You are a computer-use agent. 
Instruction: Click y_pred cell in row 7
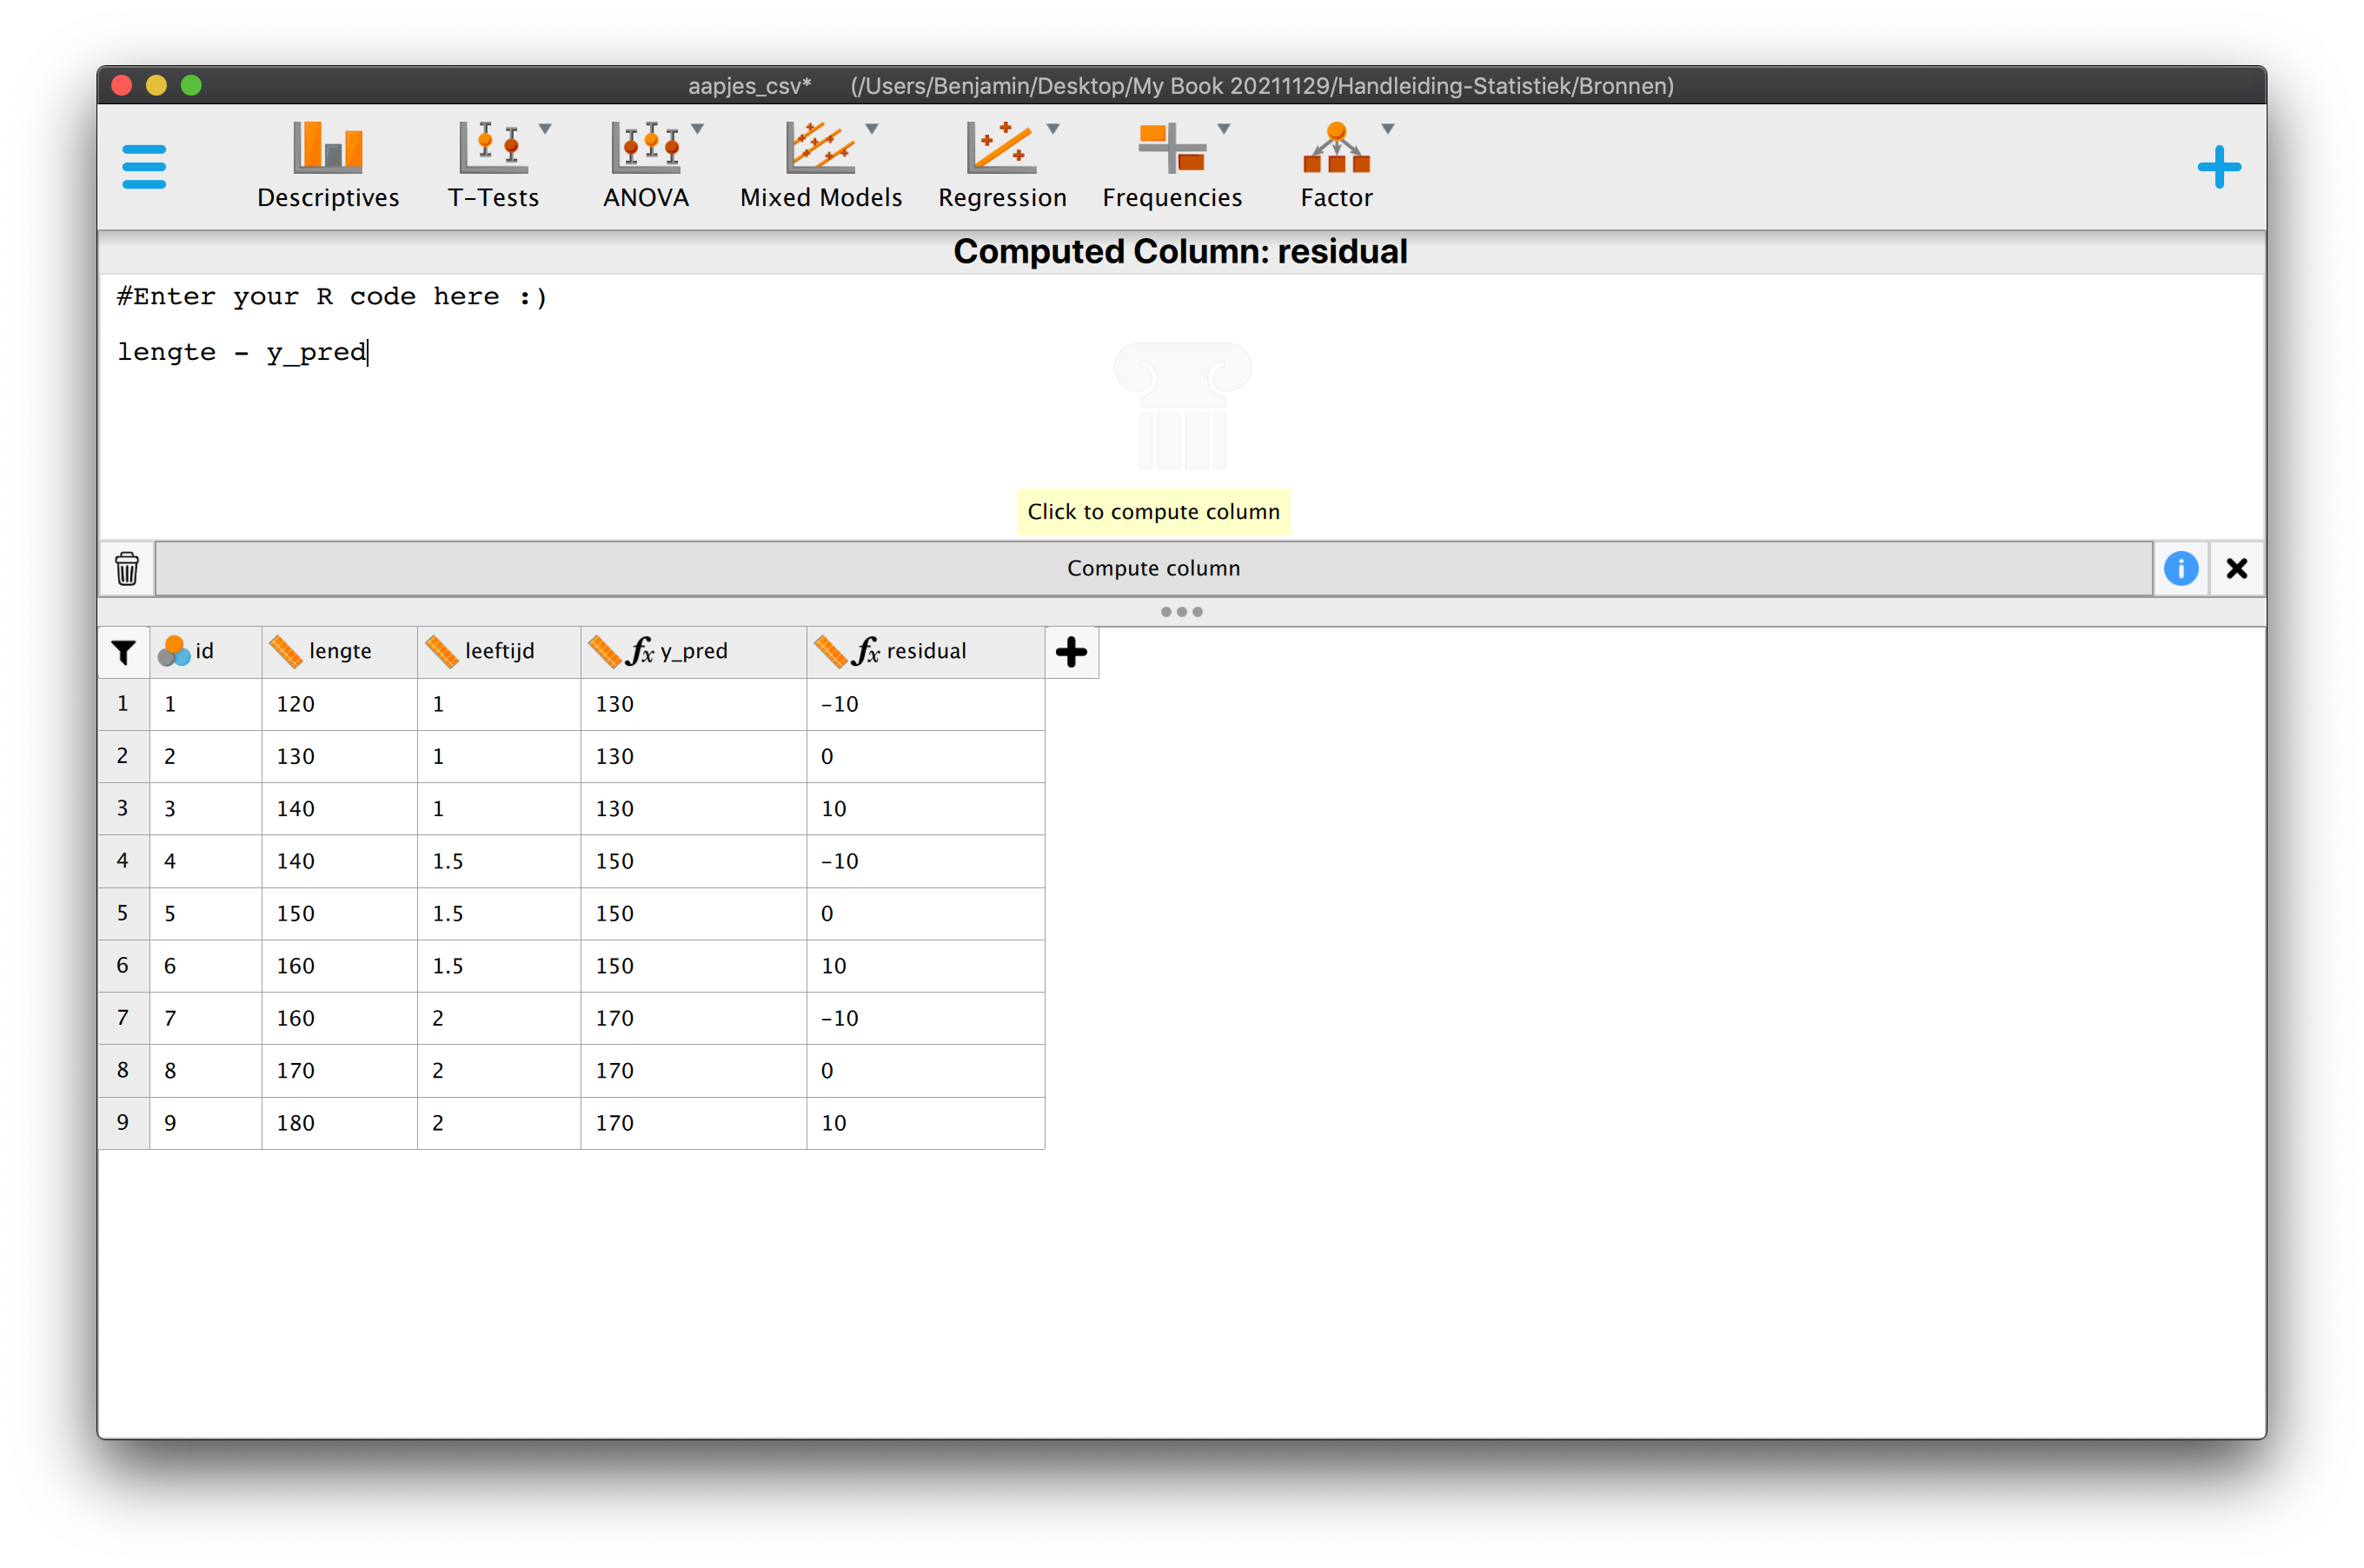[x=694, y=1018]
